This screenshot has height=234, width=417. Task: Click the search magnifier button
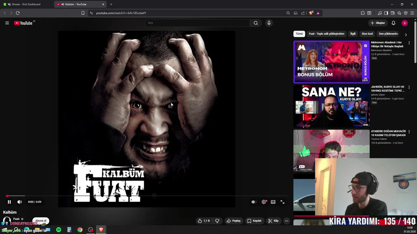[256, 23]
